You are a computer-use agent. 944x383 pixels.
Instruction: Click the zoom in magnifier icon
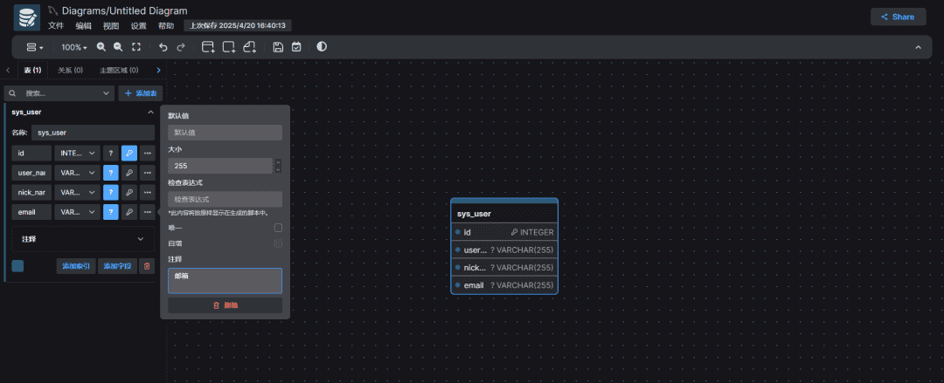pyautogui.click(x=101, y=47)
